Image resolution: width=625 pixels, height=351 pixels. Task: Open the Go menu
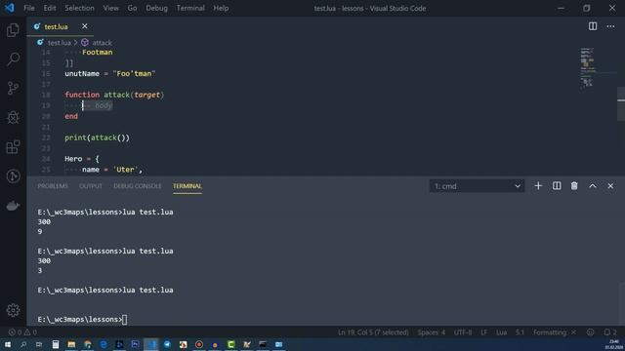(x=132, y=8)
